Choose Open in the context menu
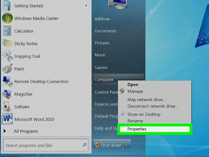Viewport: 209px width, 157px height. pyautogui.click(x=133, y=85)
